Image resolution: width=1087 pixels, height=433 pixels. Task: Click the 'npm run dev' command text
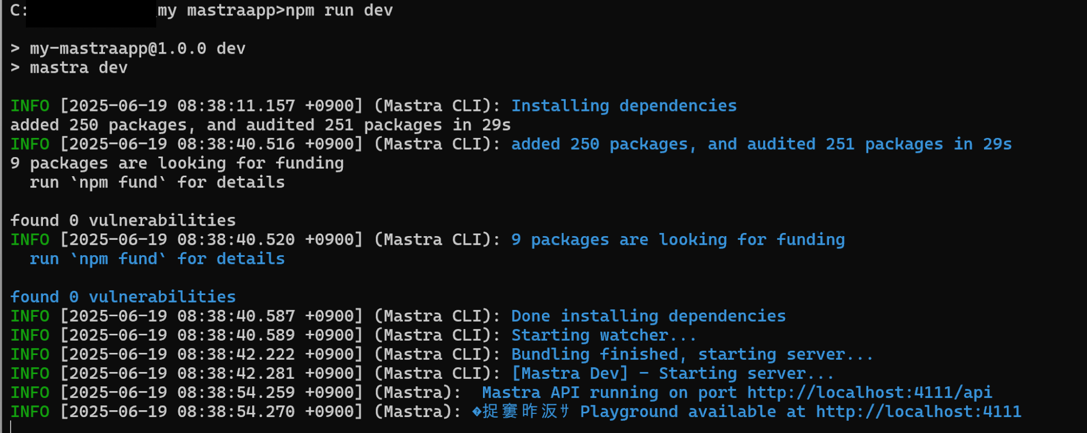(x=339, y=11)
